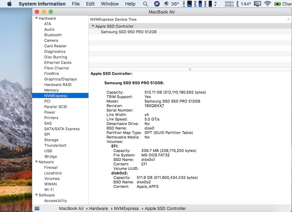Select WWAN under Network
The image size is (292, 212).
50,184
